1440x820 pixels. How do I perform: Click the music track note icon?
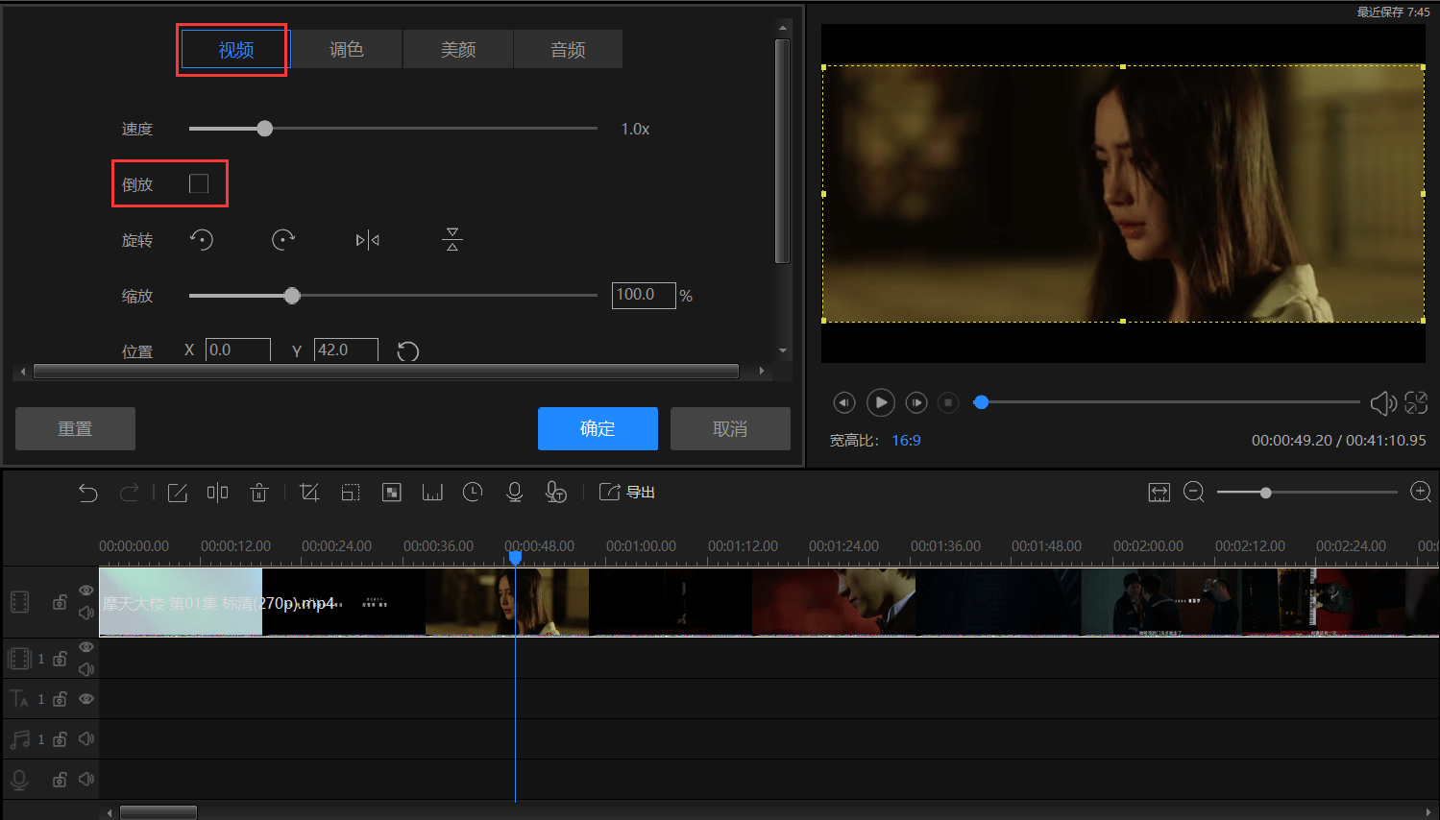[19, 739]
